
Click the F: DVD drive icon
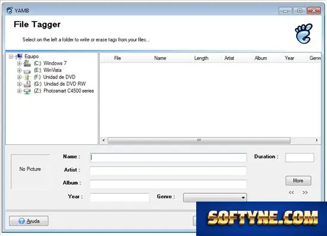(x=27, y=77)
